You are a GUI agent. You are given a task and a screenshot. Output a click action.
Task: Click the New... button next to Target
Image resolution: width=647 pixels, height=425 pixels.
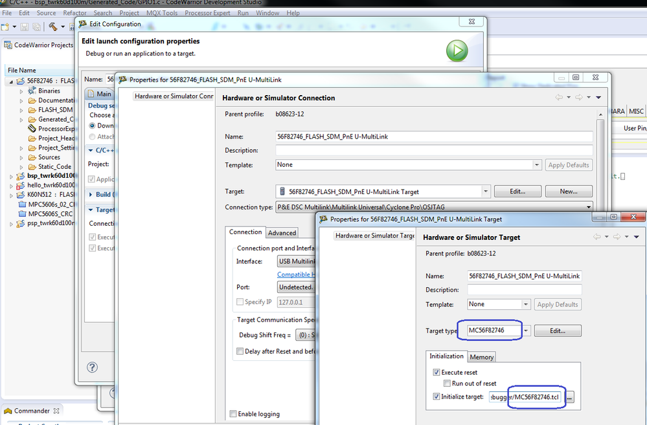pyautogui.click(x=569, y=191)
